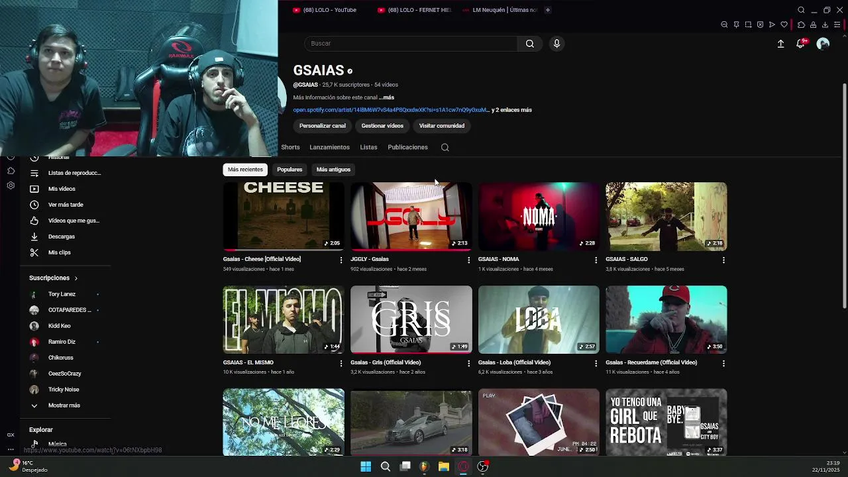
Task: Open options menu for JGGLY - Gsaias video
Action: [468, 260]
